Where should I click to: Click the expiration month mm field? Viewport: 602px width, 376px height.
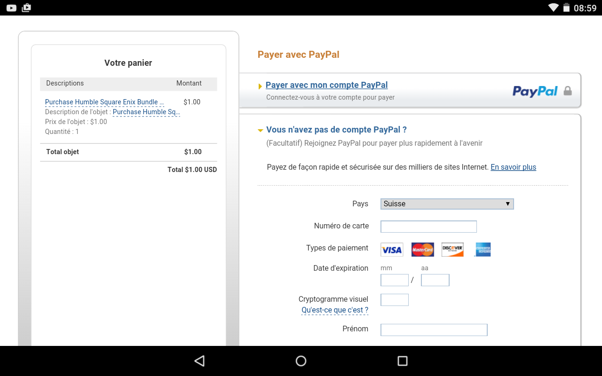click(x=394, y=281)
